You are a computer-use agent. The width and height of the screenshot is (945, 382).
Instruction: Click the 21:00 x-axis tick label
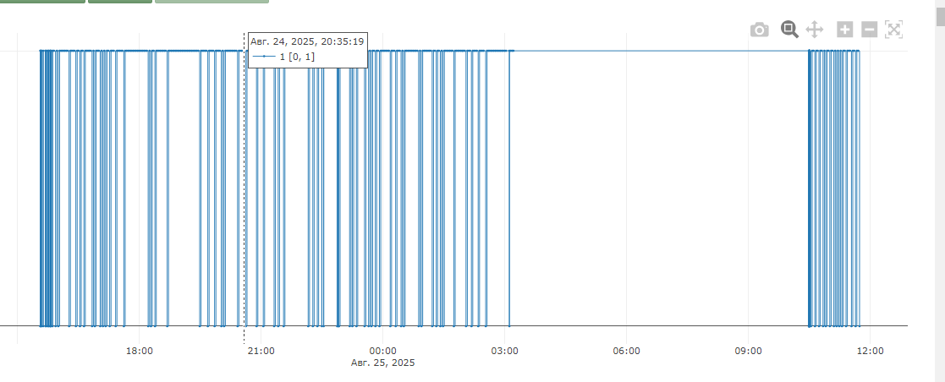coord(261,351)
